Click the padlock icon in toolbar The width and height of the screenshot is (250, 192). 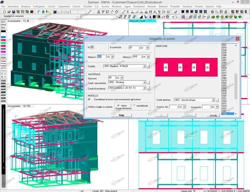tap(226, 12)
